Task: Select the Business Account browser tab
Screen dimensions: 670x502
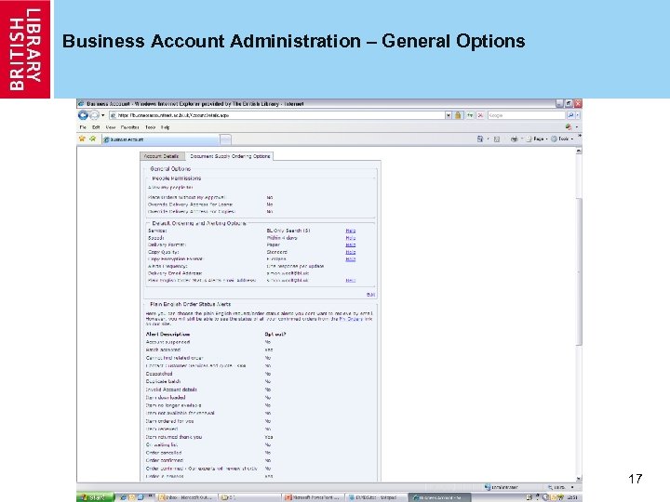Action: pyautogui.click(x=160, y=139)
